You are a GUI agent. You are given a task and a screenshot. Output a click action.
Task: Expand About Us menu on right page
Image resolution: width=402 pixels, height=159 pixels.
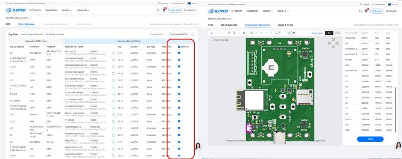click(283, 11)
